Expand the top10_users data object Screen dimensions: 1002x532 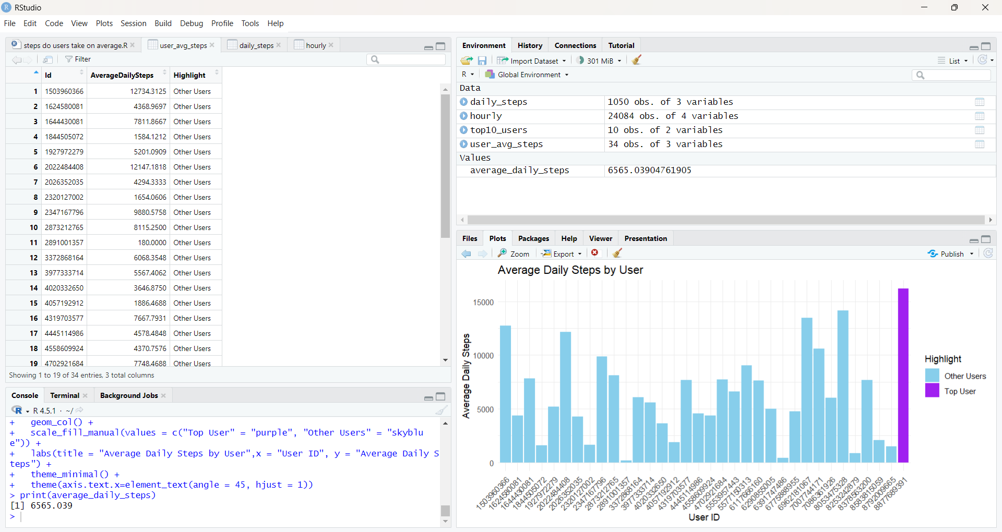(x=463, y=130)
